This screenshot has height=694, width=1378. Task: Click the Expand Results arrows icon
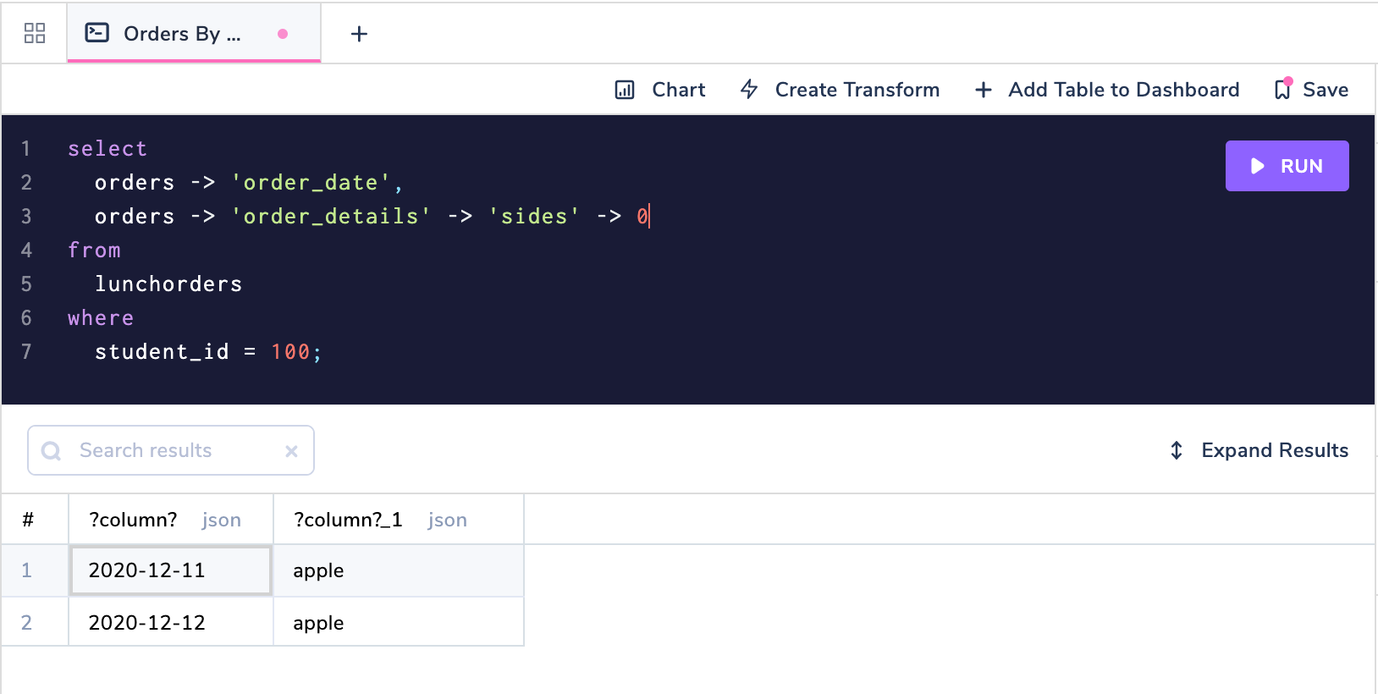[1177, 450]
